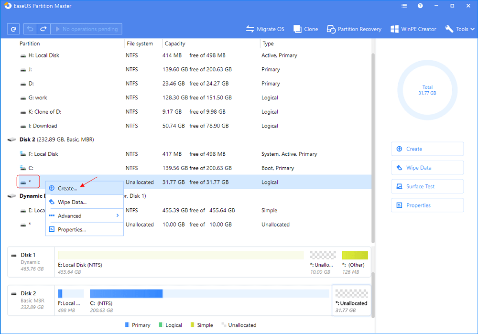478x334 pixels.
Task: Click the Create button in right panel
Action: pos(427,149)
